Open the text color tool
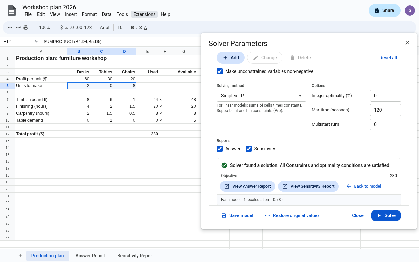 (x=145, y=28)
